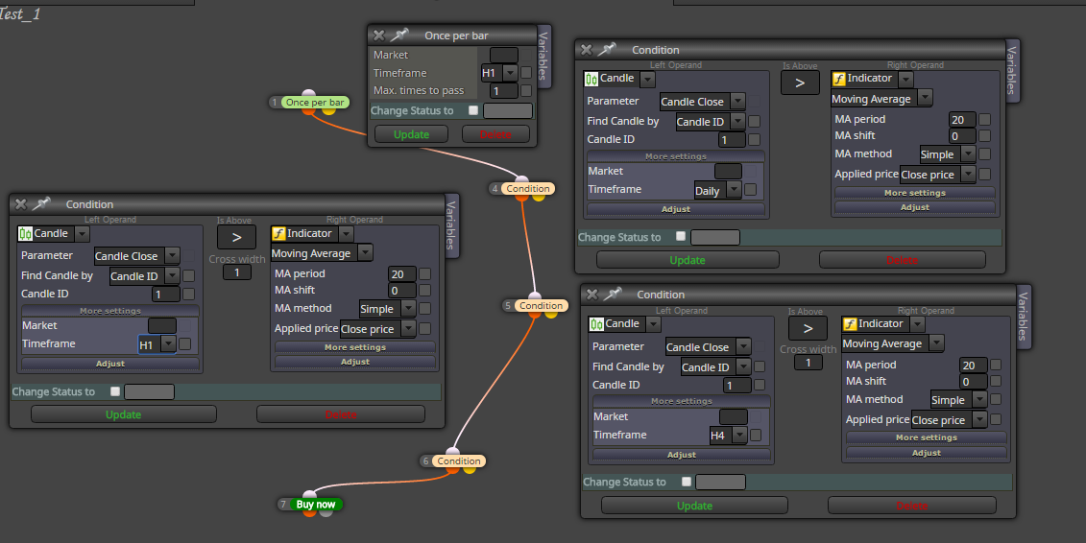Click the pin icon on Daily Condition panel
Screen dimensions: 1086x543
(607, 49)
